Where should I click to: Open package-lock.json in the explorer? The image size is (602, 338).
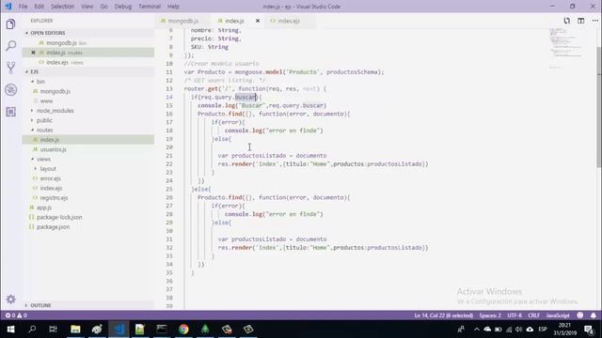[x=59, y=217]
